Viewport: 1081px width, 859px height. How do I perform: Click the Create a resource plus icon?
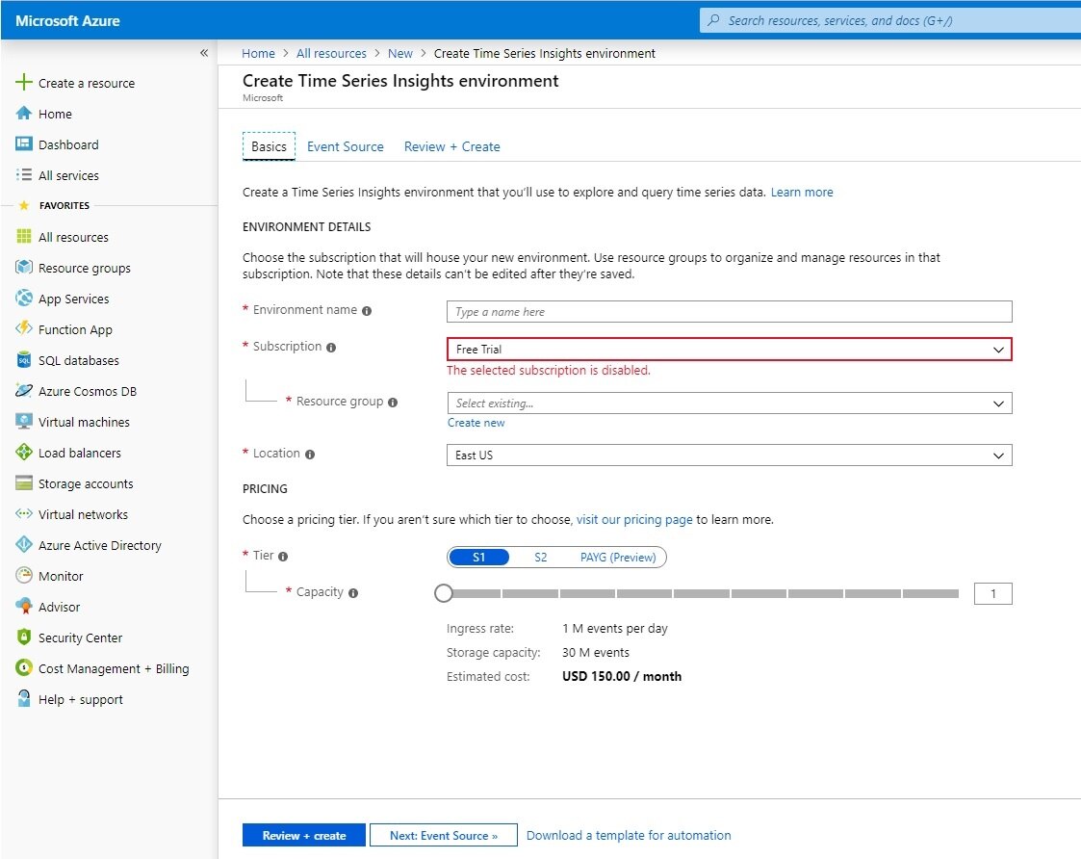[24, 83]
